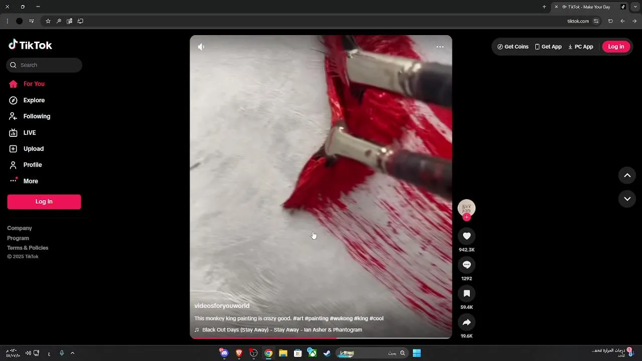642x361 pixels.
Task: Expand the Company footer section
Action: [20, 228]
